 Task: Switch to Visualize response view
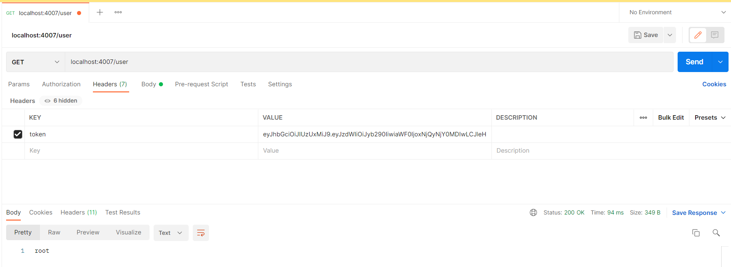tap(128, 232)
